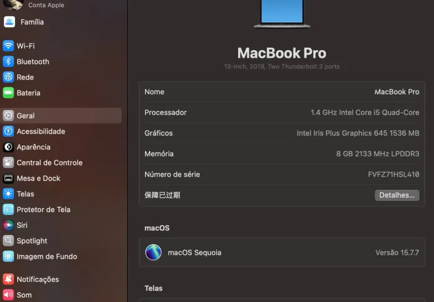Click the macOS Sequoia logo icon
The height and width of the screenshot is (302, 434).
coord(153,252)
